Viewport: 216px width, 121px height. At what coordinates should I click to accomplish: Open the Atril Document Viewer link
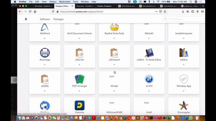[80, 33]
